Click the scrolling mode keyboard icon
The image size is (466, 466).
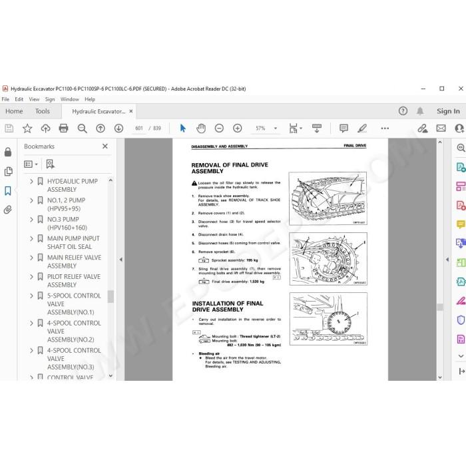click(x=316, y=128)
